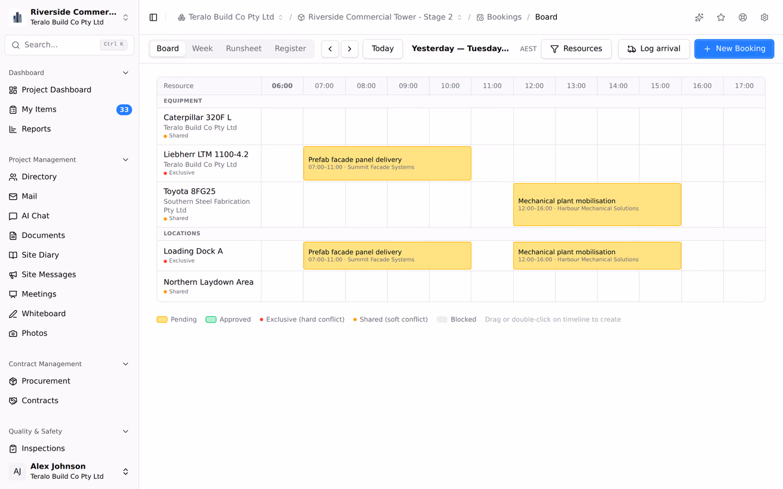Create a New Booking
The image size is (783, 489).
[x=734, y=49]
